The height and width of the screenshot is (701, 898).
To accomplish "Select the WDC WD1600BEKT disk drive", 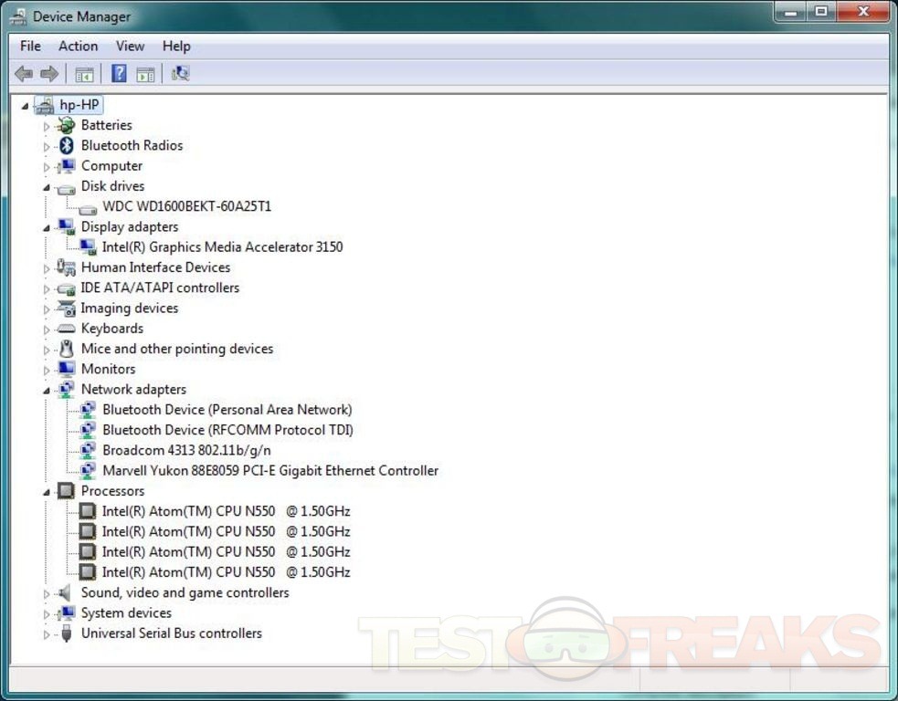I will pyautogui.click(x=186, y=206).
